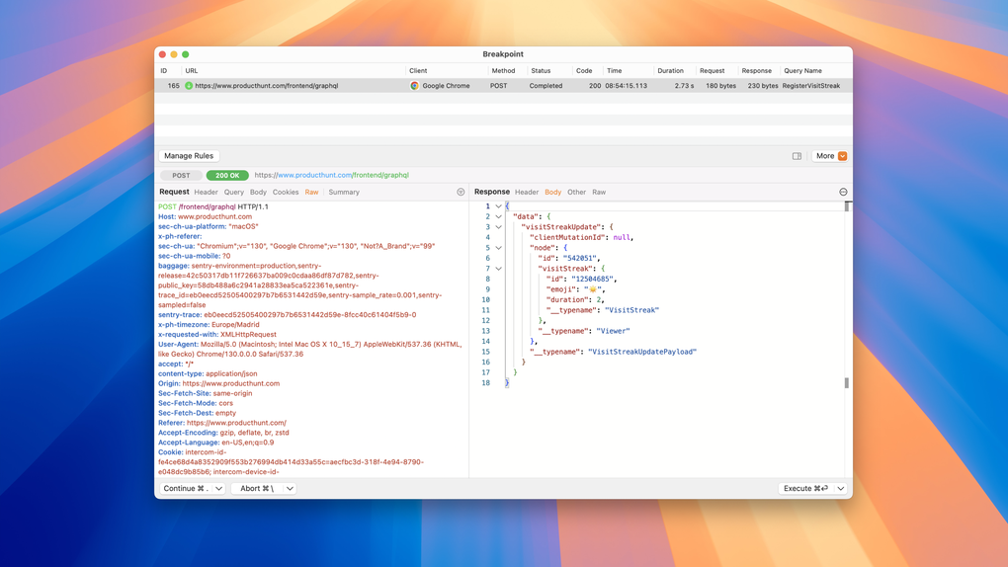Collapse the "data" object on line 2
Viewport: 1008px width, 567px height.
point(498,216)
